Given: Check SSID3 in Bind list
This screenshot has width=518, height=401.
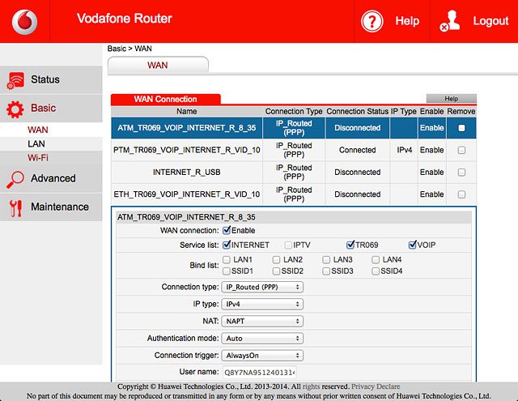Looking at the screenshot, I should pos(326,271).
